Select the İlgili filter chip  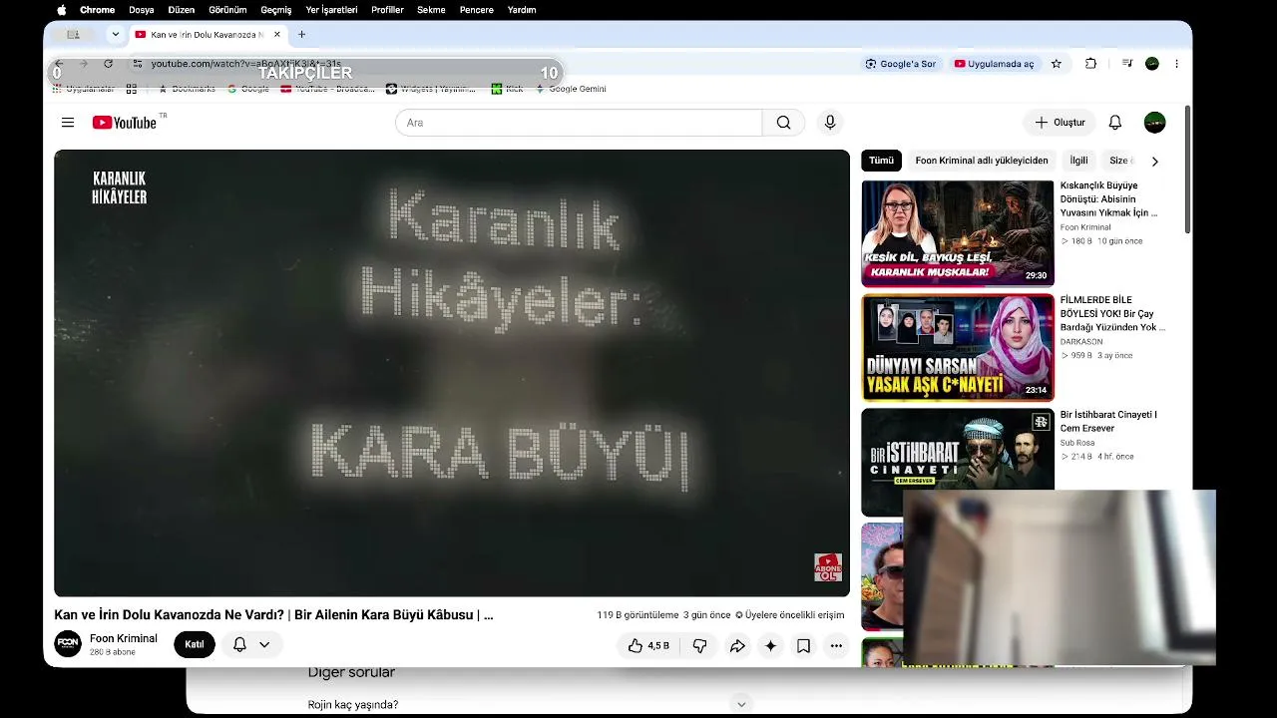(x=1078, y=161)
